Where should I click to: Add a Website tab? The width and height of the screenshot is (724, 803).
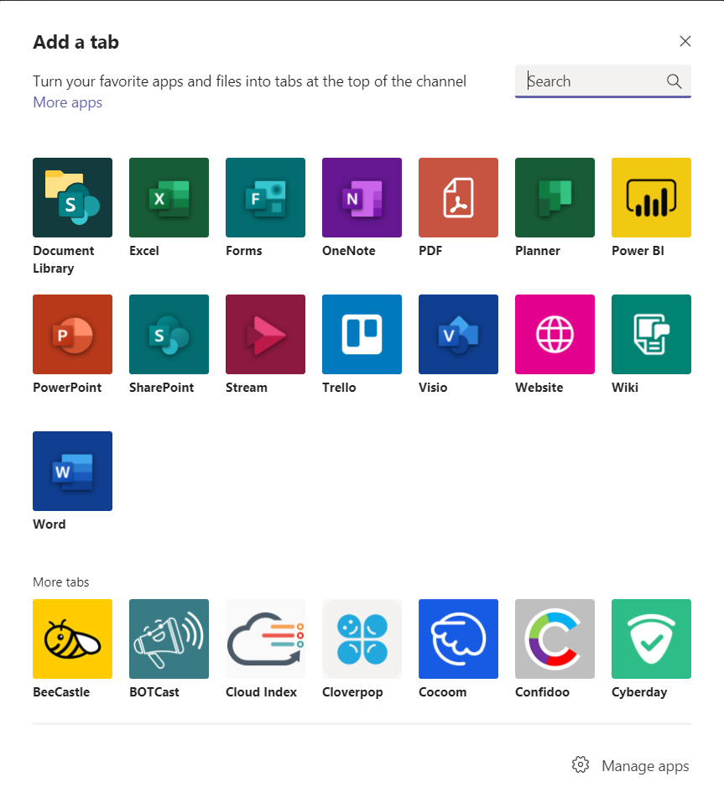click(555, 334)
